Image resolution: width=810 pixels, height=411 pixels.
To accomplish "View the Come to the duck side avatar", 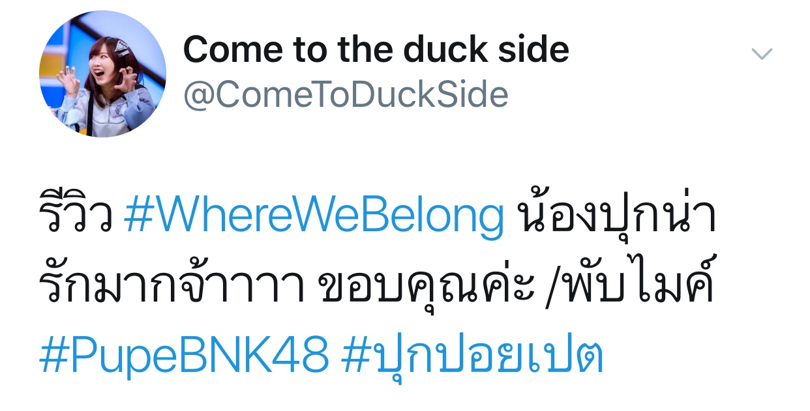I will (x=102, y=74).
